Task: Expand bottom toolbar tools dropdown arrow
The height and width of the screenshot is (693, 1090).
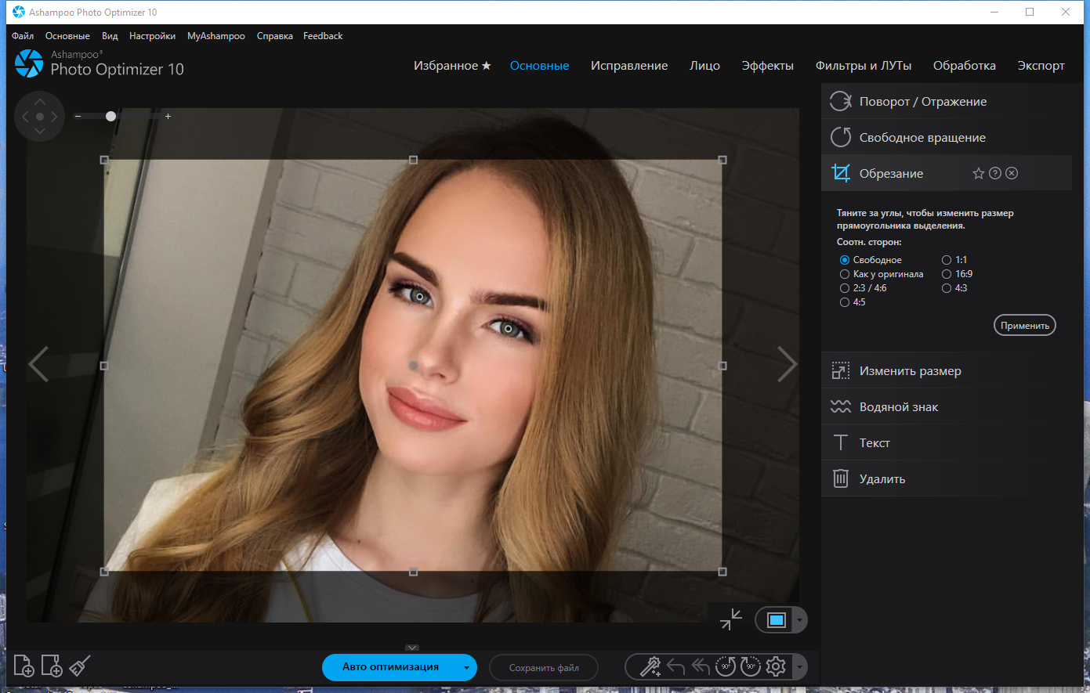Action: pos(799,667)
